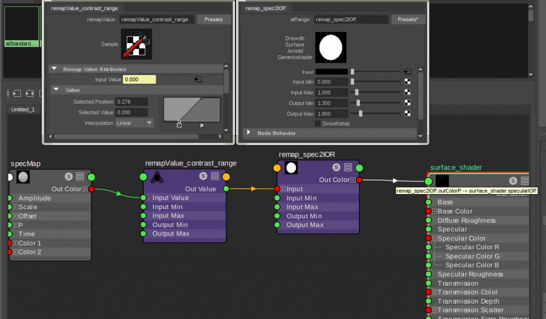This screenshot has width=546, height=319.
Task: Click the remapValue_contrast_range node swatch icon
Action: click(x=157, y=177)
